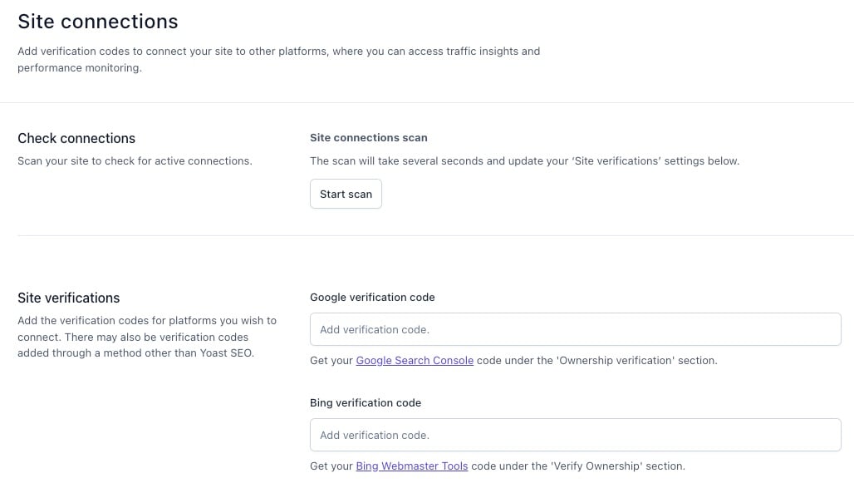The width and height of the screenshot is (854, 483).
Task: Select the 'Site verifications' section heading
Action: tap(69, 298)
